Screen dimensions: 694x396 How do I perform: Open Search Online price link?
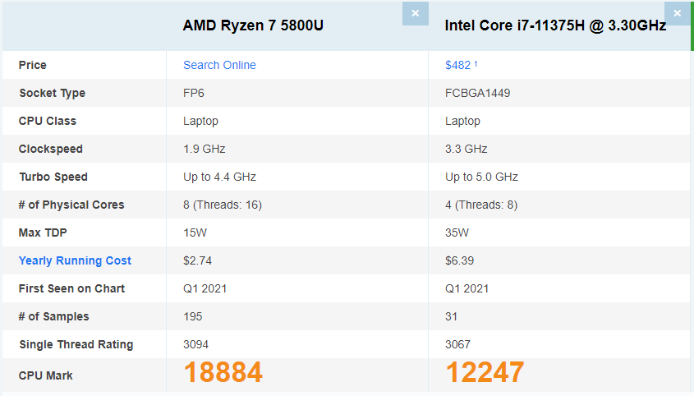(x=219, y=65)
